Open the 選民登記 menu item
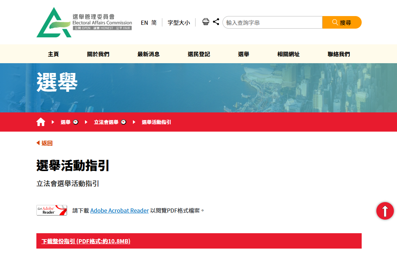Viewport: 397px width, 258px height. (x=199, y=54)
